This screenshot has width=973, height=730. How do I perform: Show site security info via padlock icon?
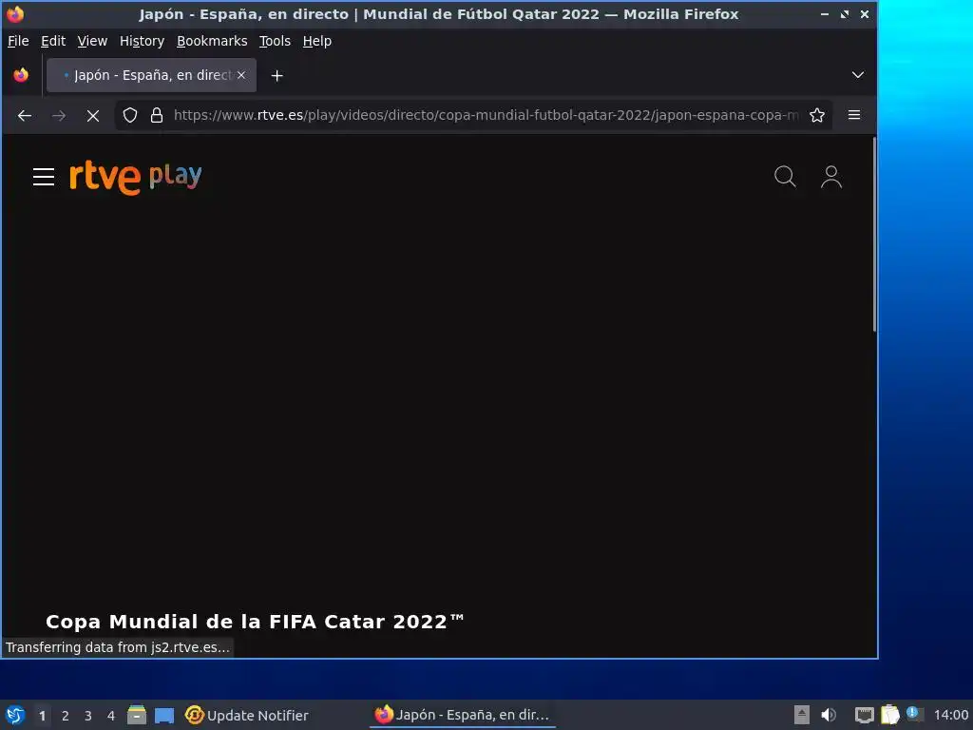coord(157,115)
